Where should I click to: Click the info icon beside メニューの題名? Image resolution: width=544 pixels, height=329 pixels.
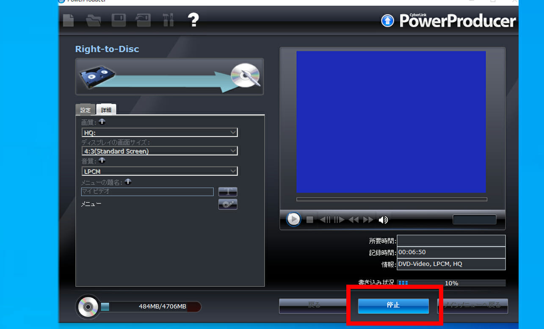click(128, 182)
